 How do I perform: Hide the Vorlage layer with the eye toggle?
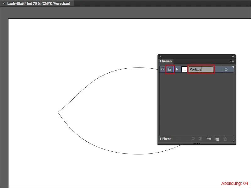pos(162,69)
